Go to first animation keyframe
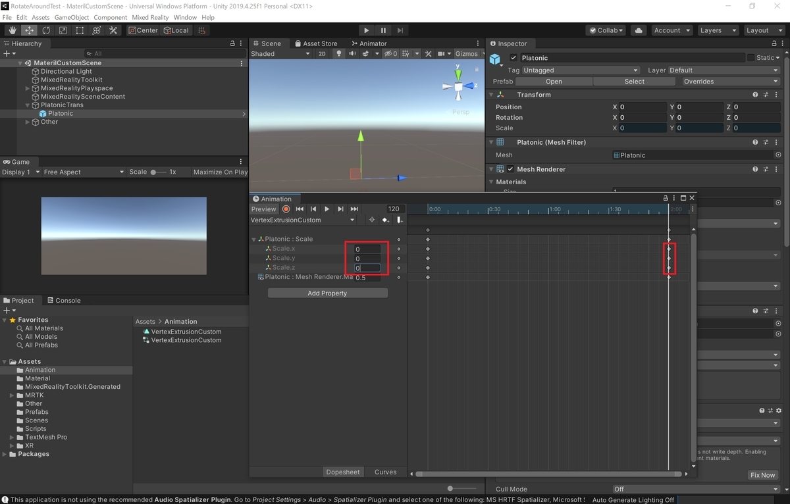 pos(300,209)
